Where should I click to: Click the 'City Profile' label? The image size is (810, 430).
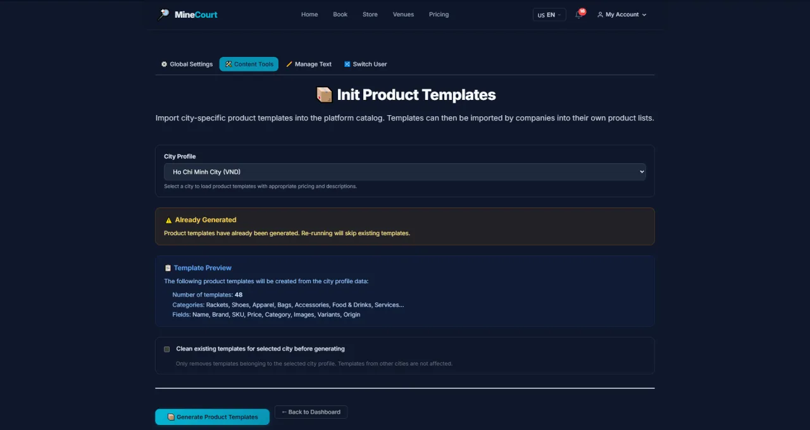click(180, 156)
